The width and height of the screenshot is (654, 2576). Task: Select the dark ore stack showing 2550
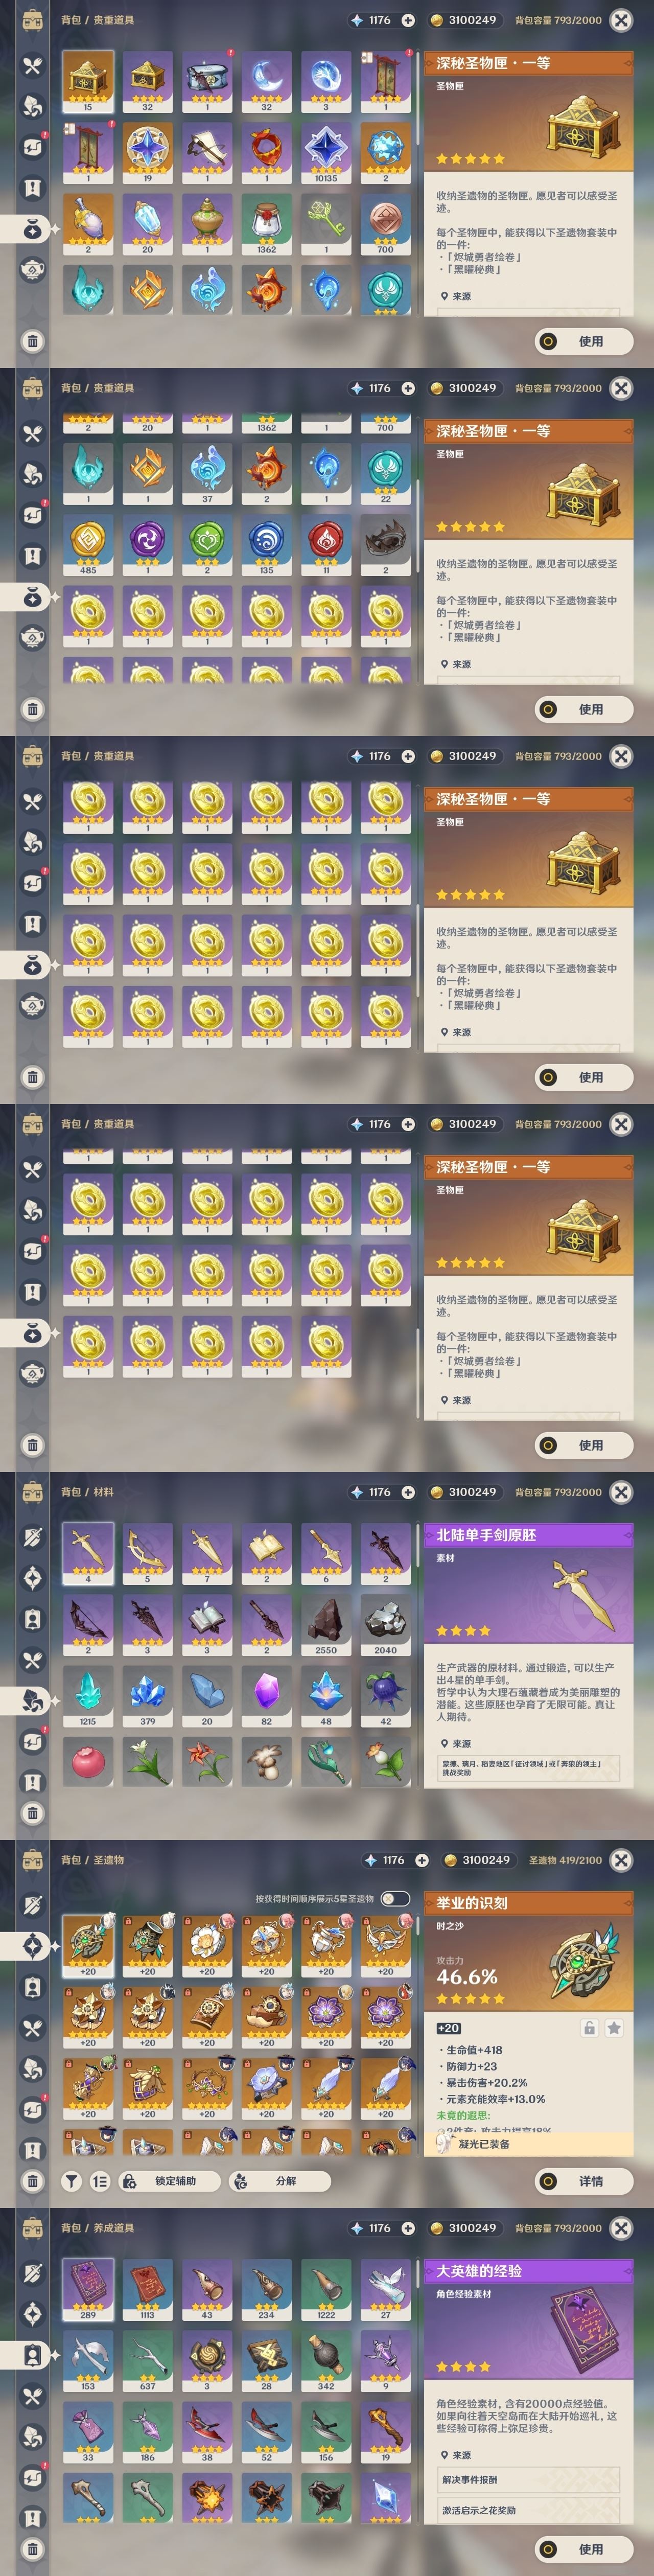tap(326, 1624)
